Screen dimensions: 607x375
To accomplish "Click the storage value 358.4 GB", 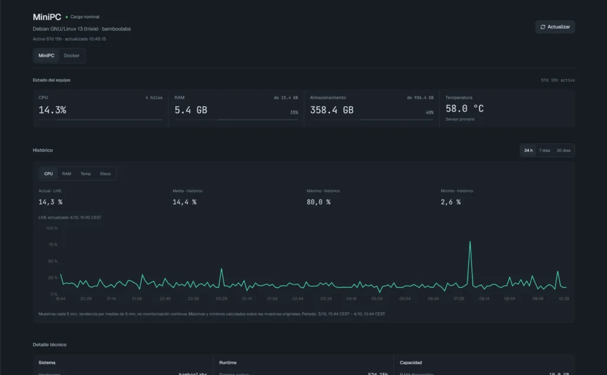I will [x=332, y=110].
